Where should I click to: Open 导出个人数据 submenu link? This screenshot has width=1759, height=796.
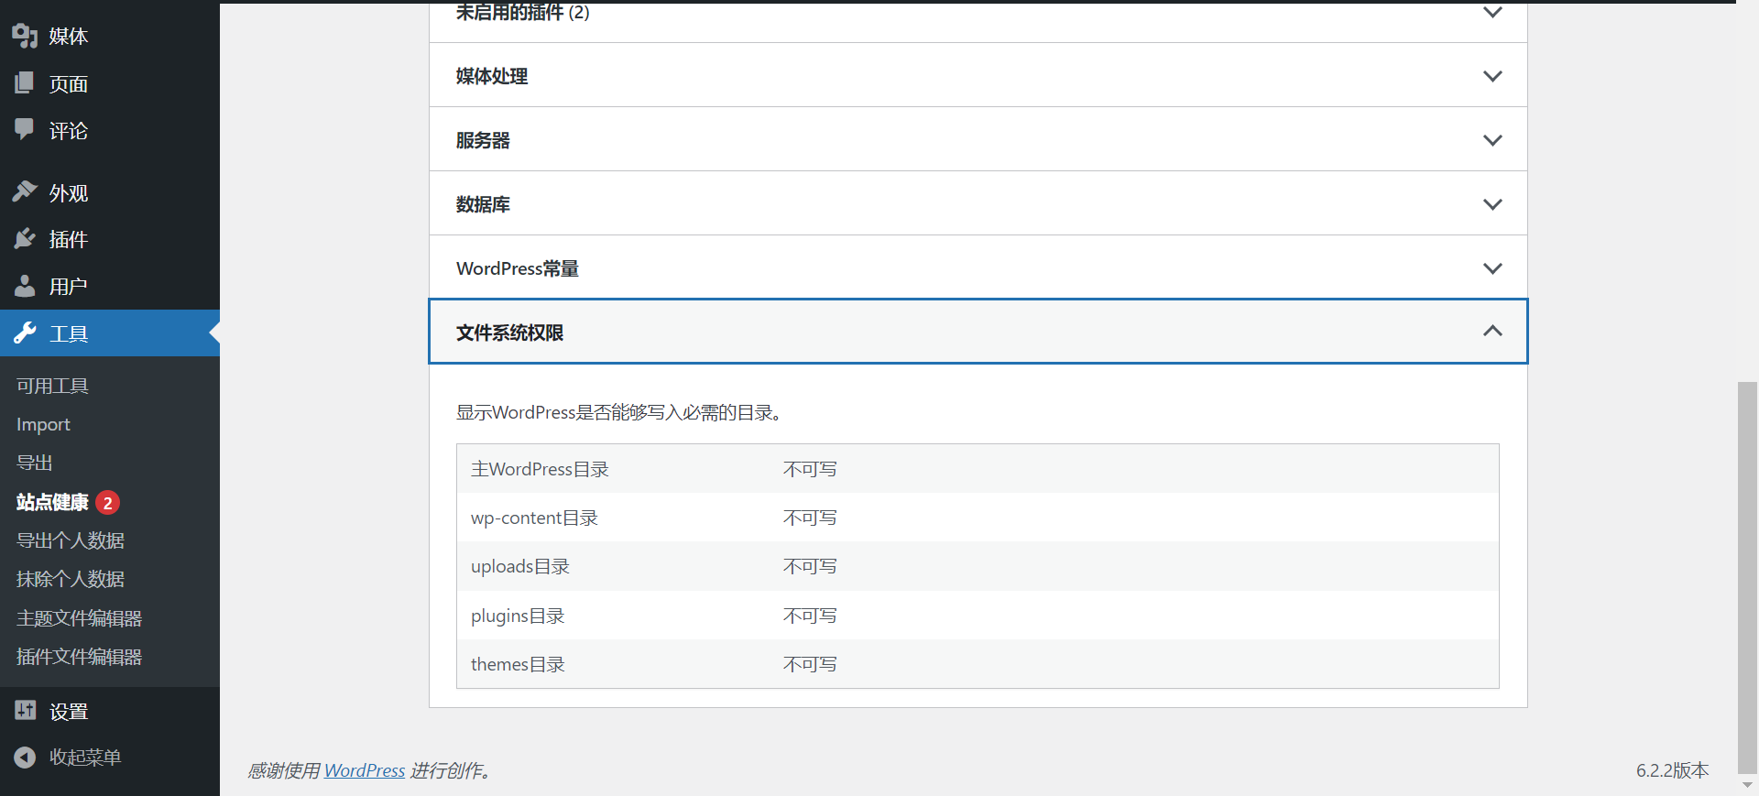tap(71, 540)
